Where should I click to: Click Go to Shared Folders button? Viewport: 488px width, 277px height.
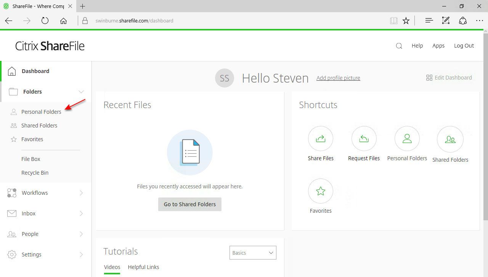[x=189, y=204]
